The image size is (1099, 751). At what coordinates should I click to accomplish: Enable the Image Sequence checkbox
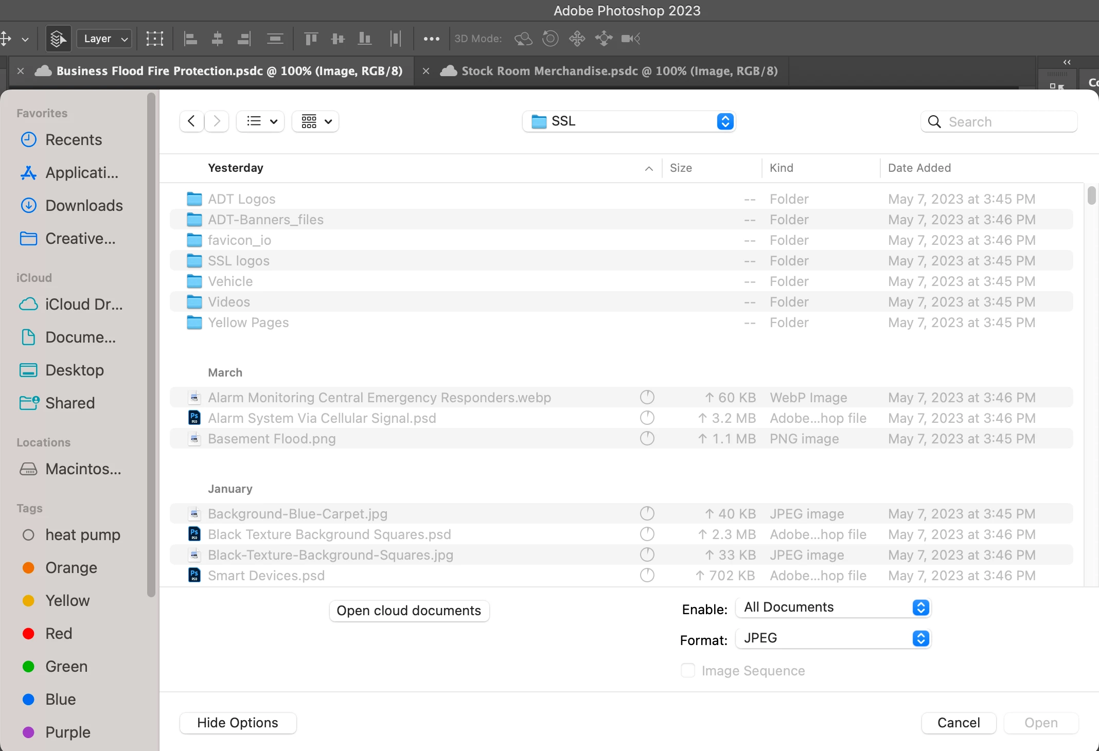688,670
